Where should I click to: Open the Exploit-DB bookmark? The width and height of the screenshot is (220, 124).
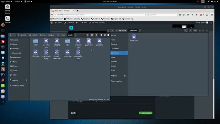(x=116, y=19)
